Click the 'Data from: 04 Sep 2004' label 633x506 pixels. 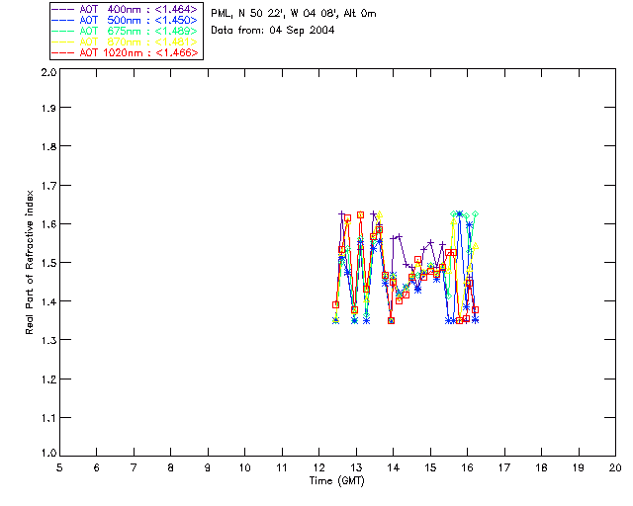[273, 31]
